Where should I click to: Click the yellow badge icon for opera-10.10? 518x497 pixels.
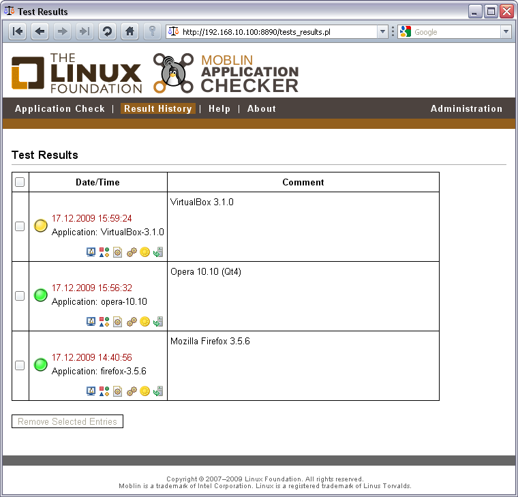tap(144, 322)
